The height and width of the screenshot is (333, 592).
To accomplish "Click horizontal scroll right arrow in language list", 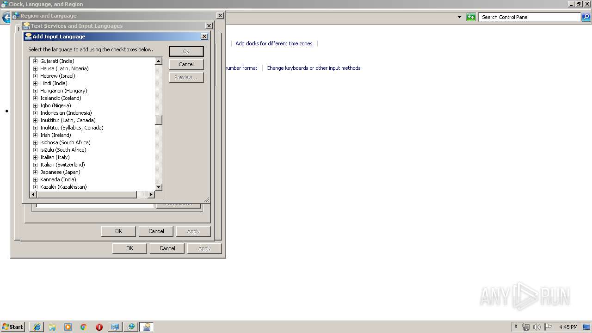I will point(151,195).
